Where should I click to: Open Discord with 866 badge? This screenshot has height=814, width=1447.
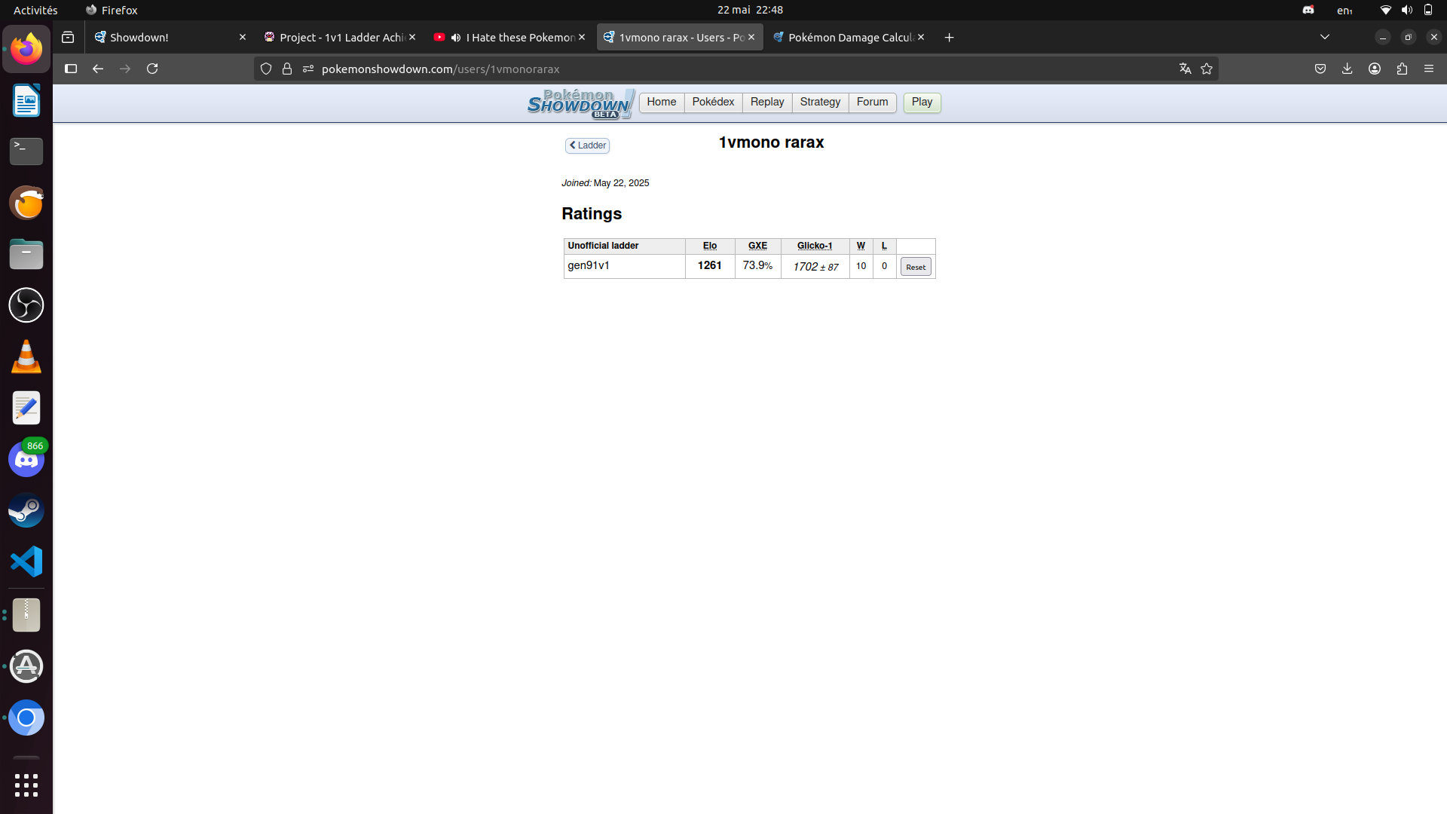pos(26,459)
